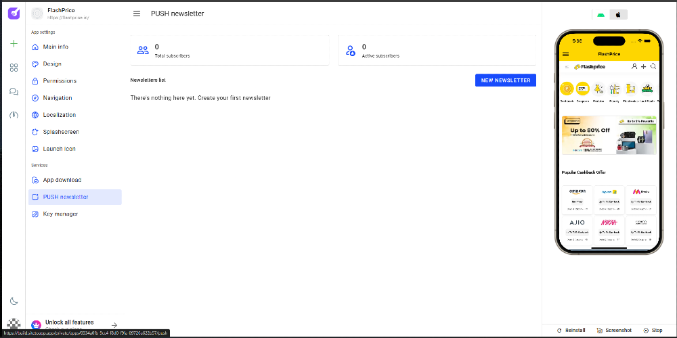Screen dimensions: 677x338
Task: Collapse the sidebar with the hamburger menu icon
Action: [x=137, y=14]
